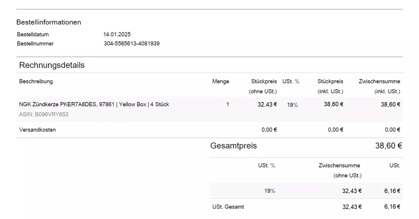Click the Zwischensumme (ohne USt.) summary header
This screenshot has height=219, width=419.
[340, 170]
